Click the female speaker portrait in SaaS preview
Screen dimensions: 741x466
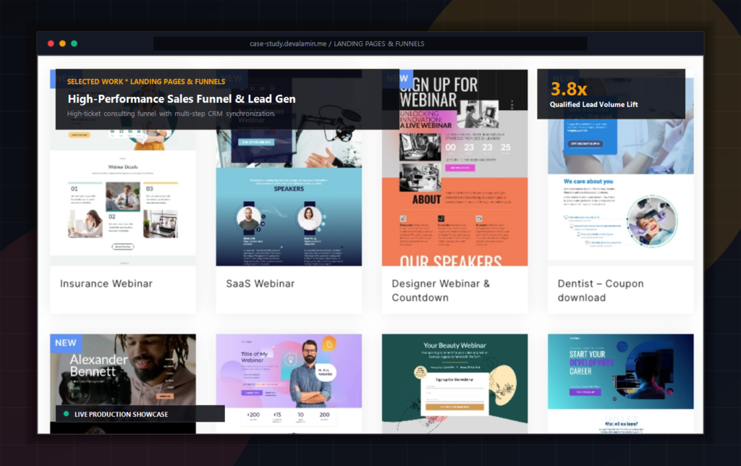coord(309,218)
